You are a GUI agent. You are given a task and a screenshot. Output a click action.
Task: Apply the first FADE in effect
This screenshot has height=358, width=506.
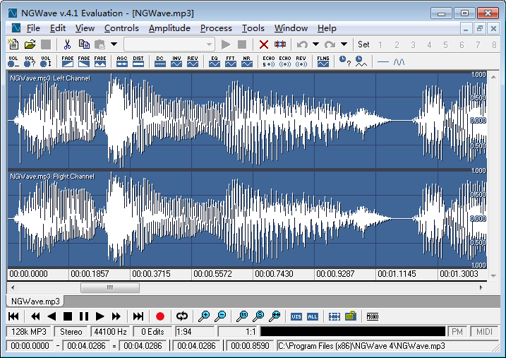[x=68, y=61]
